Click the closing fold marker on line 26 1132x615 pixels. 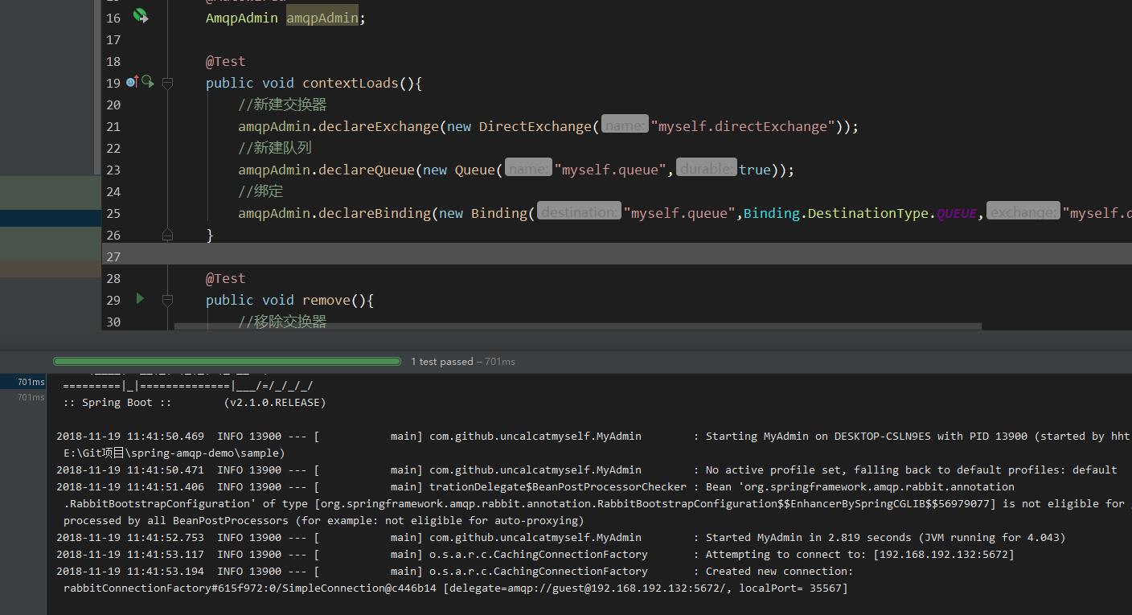tap(167, 235)
